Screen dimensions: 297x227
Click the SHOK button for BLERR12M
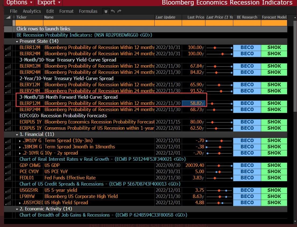point(274,47)
